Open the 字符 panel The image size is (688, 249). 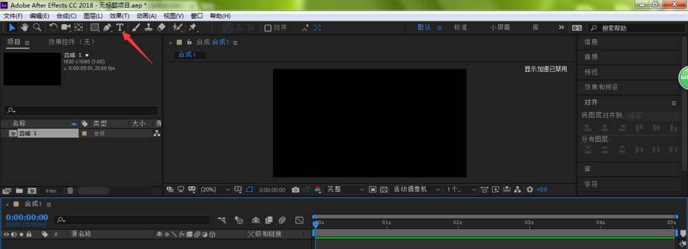point(590,184)
